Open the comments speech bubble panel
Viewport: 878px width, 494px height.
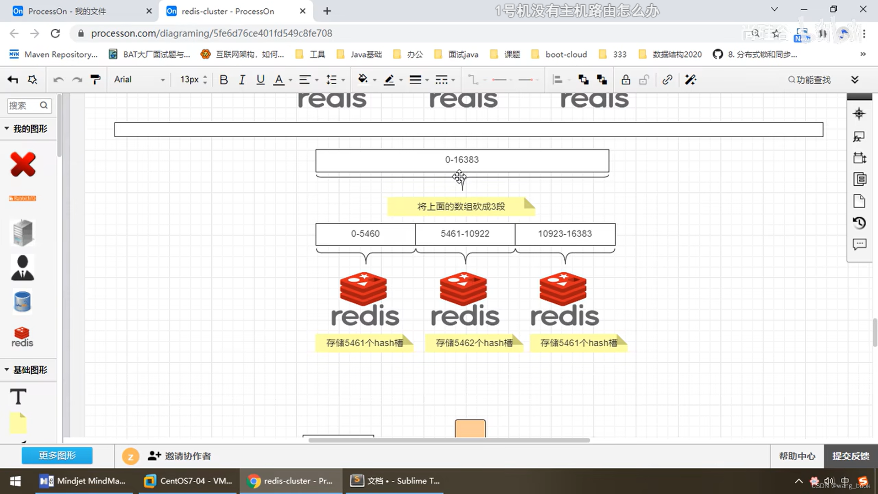pos(859,244)
